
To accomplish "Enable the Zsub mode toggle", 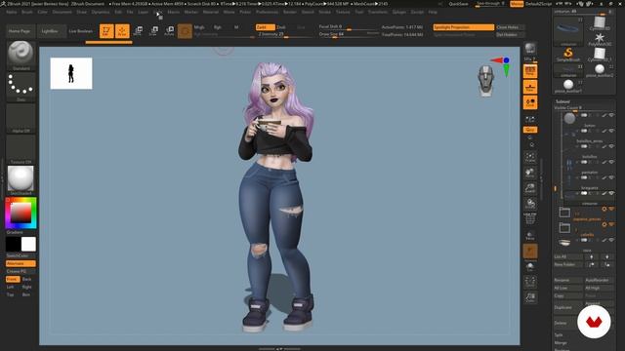I will [x=281, y=27].
